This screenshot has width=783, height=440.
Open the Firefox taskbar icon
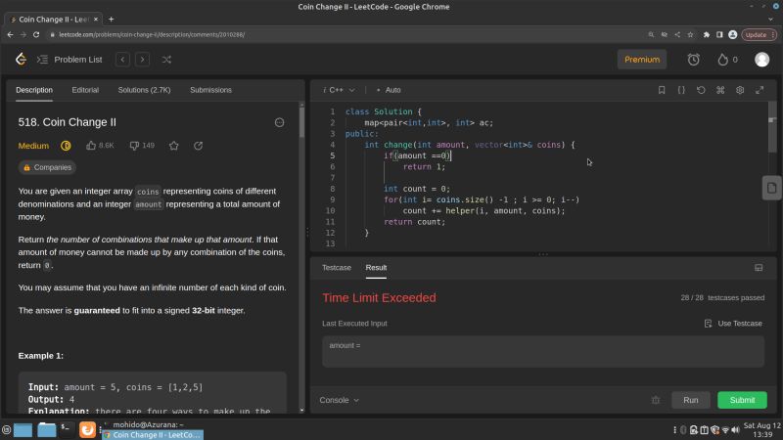point(87,429)
